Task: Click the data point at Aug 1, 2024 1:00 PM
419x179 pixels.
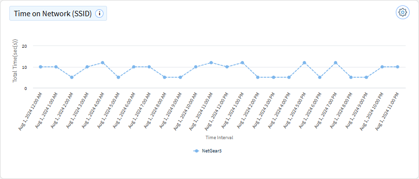Action: (243, 62)
